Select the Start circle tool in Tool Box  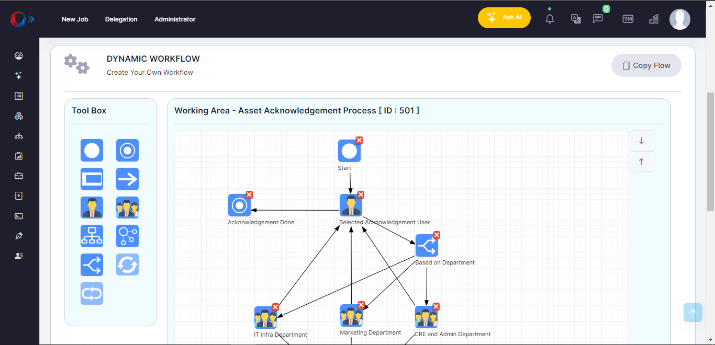pos(92,150)
